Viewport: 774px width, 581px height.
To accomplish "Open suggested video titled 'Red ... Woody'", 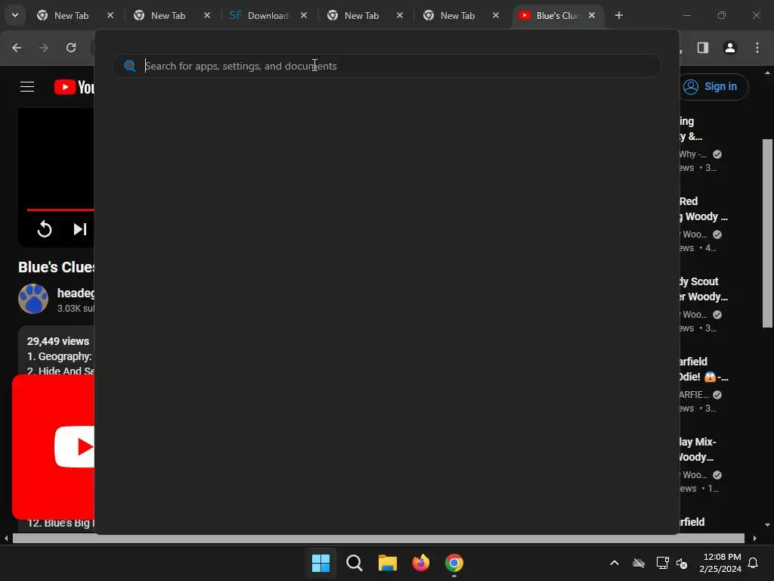I will (x=704, y=209).
